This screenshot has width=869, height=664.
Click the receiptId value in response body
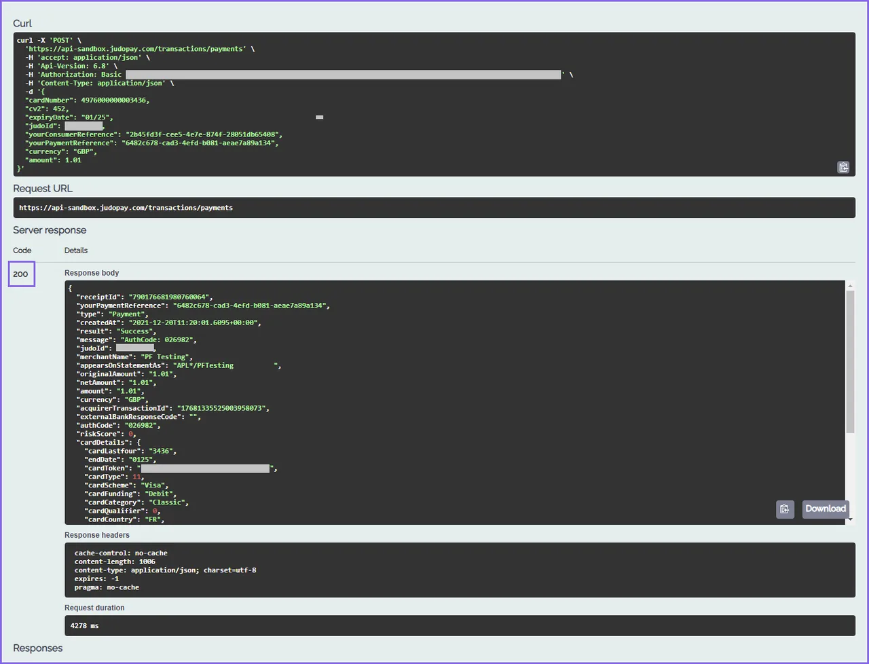170,297
